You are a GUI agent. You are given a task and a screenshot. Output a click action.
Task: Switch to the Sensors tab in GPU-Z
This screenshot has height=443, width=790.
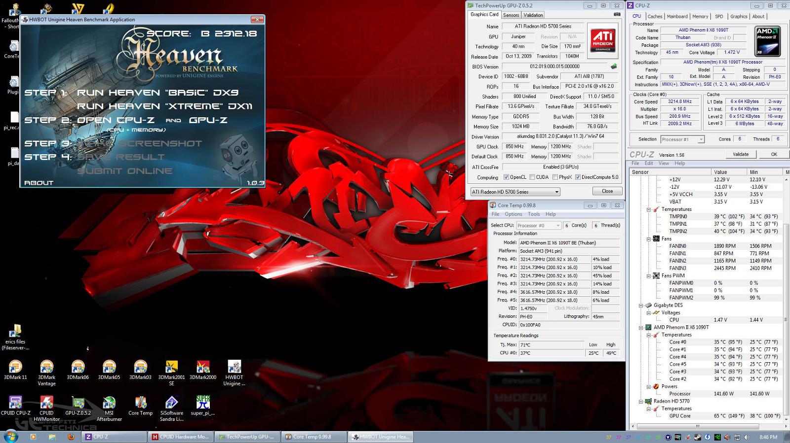point(511,15)
